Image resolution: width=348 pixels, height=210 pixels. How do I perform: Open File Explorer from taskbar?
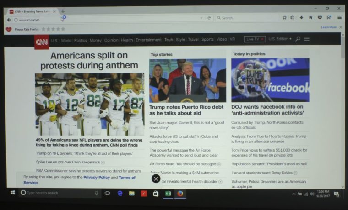(x=132, y=194)
